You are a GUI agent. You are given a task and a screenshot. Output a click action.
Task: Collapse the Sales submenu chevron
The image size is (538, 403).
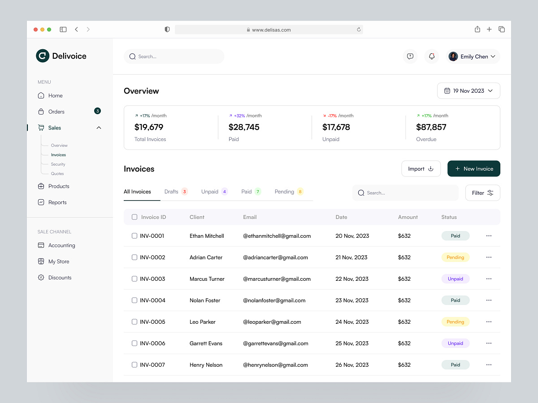point(99,127)
